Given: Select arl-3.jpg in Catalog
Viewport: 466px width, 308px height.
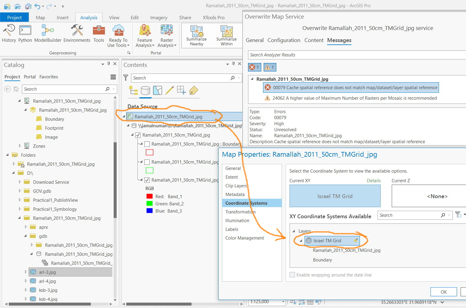Looking at the screenshot, I should click(70, 272).
